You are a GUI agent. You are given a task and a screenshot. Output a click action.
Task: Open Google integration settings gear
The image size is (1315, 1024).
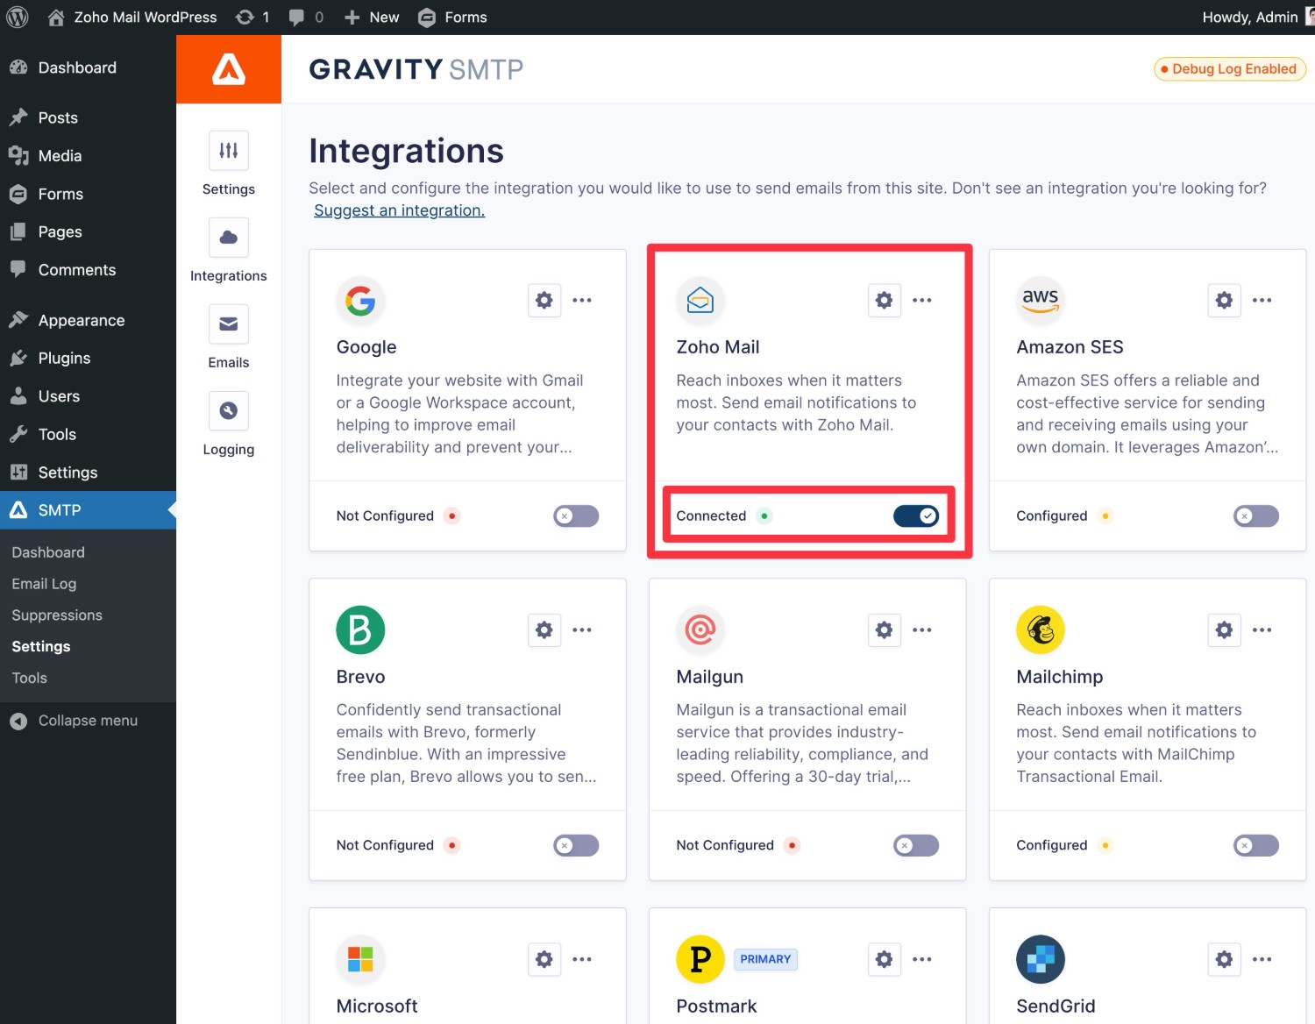(544, 301)
